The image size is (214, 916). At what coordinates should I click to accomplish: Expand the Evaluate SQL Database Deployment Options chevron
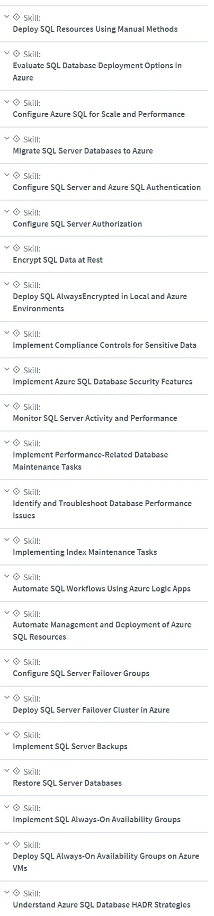point(6,53)
